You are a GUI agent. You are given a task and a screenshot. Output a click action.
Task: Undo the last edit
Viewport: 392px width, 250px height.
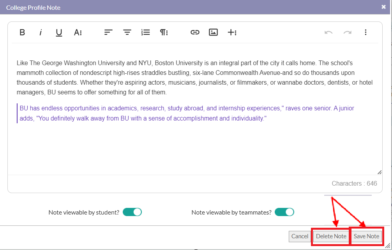click(328, 32)
